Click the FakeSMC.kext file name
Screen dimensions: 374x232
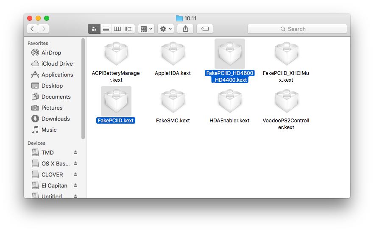tap(173, 121)
